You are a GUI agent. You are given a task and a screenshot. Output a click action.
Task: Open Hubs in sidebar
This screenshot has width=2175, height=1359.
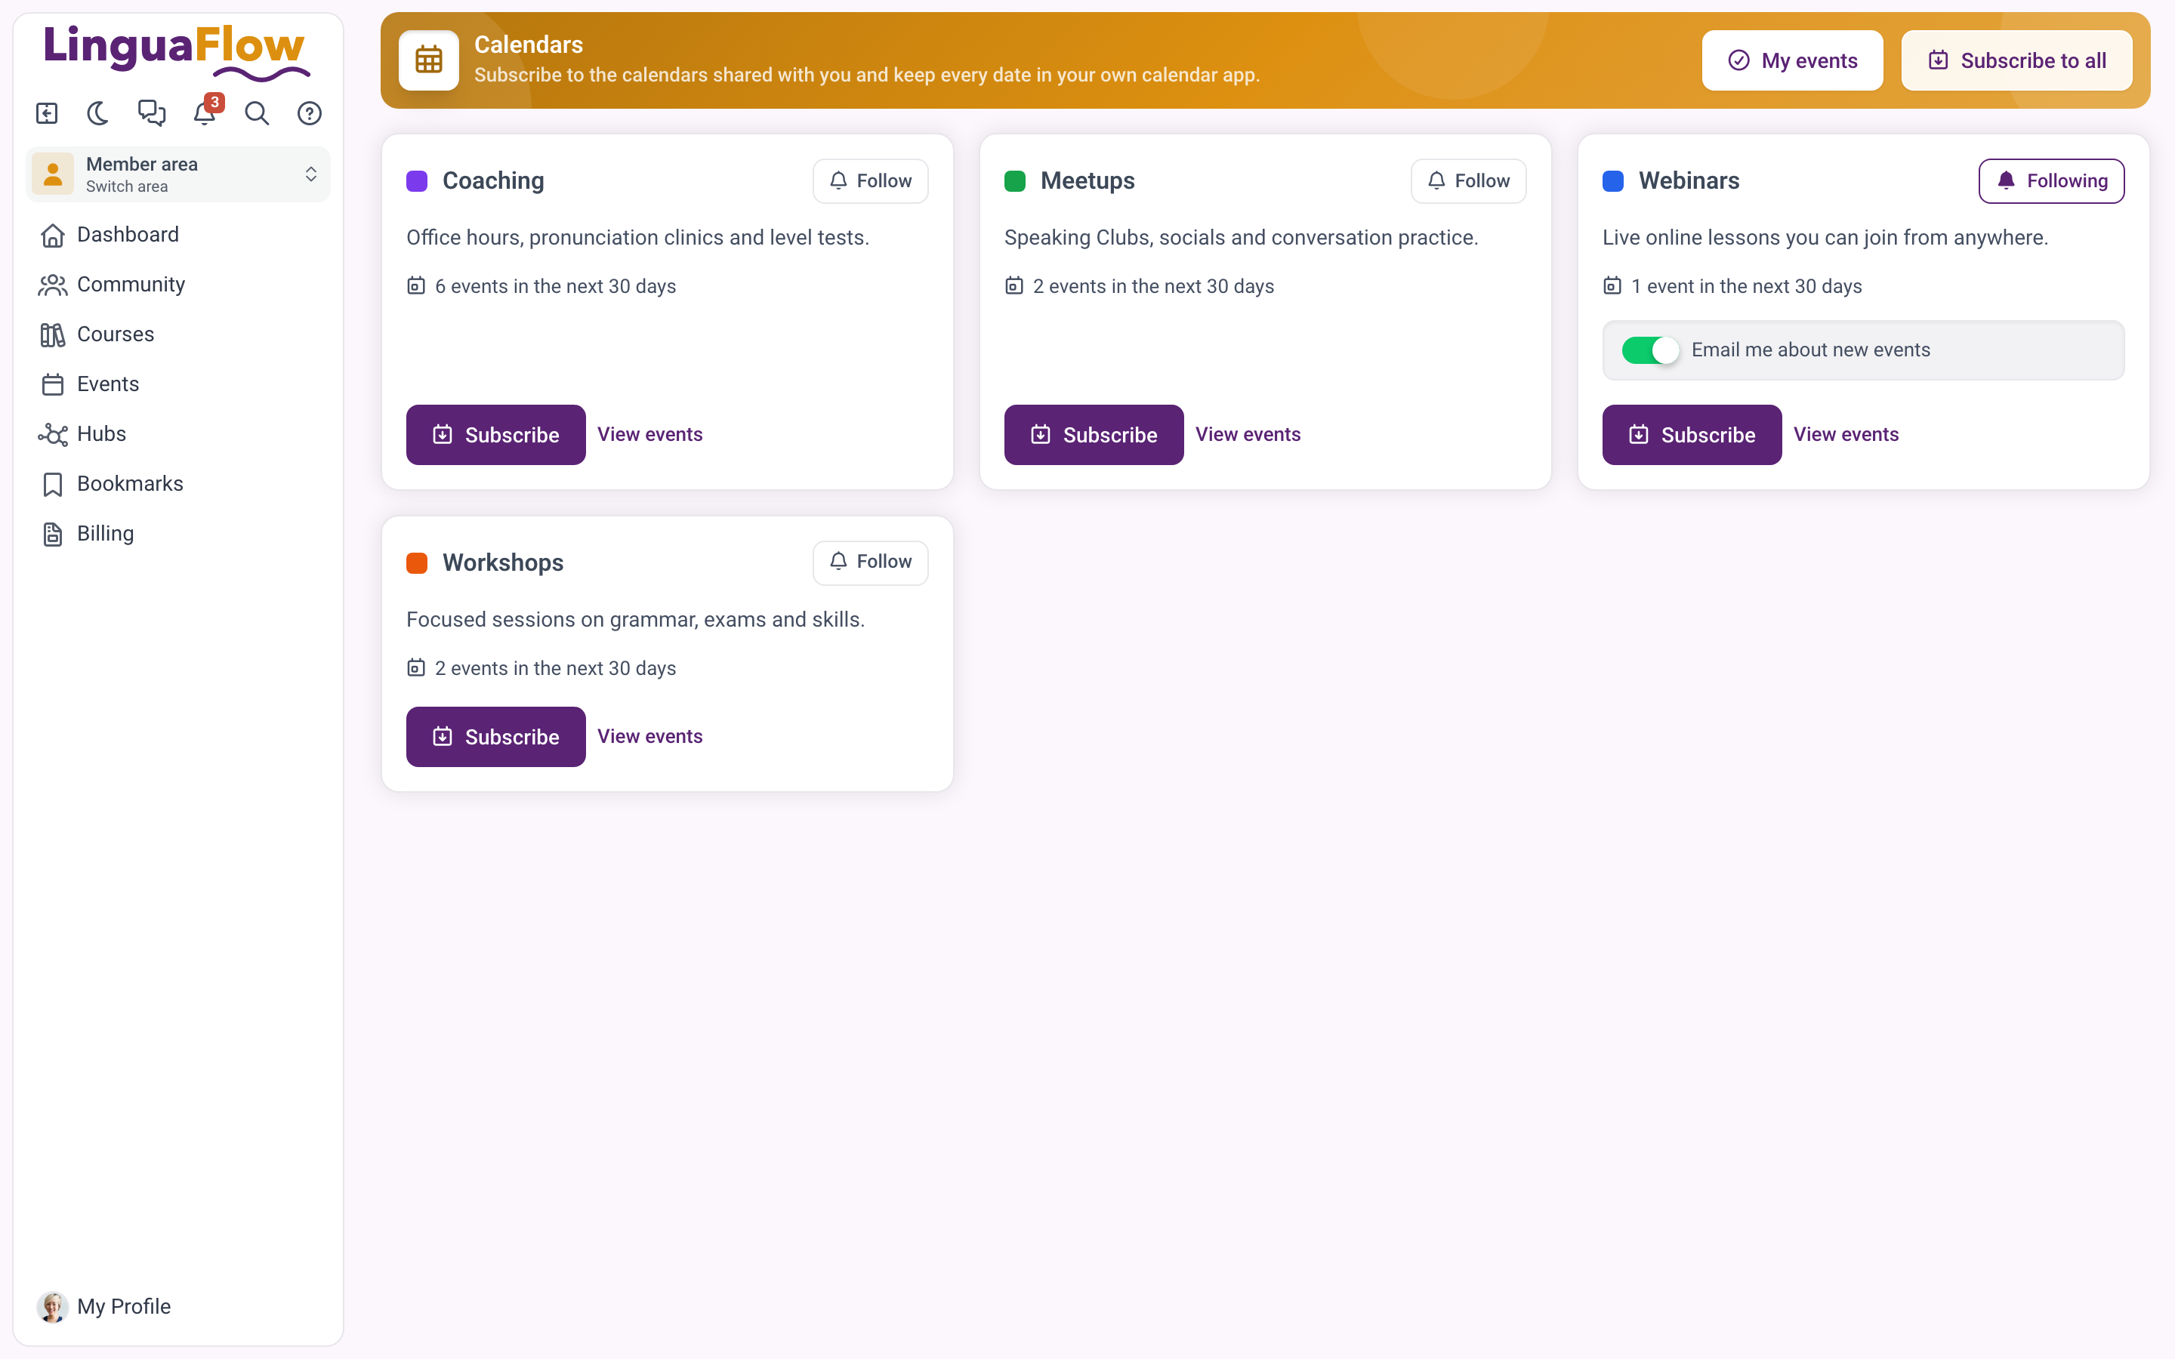[178, 434]
